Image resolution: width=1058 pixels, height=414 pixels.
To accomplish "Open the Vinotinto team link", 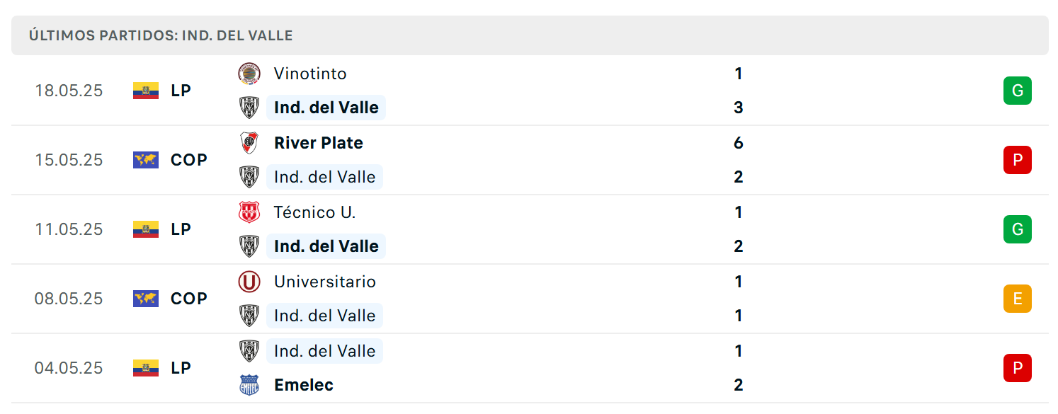I will click(310, 74).
